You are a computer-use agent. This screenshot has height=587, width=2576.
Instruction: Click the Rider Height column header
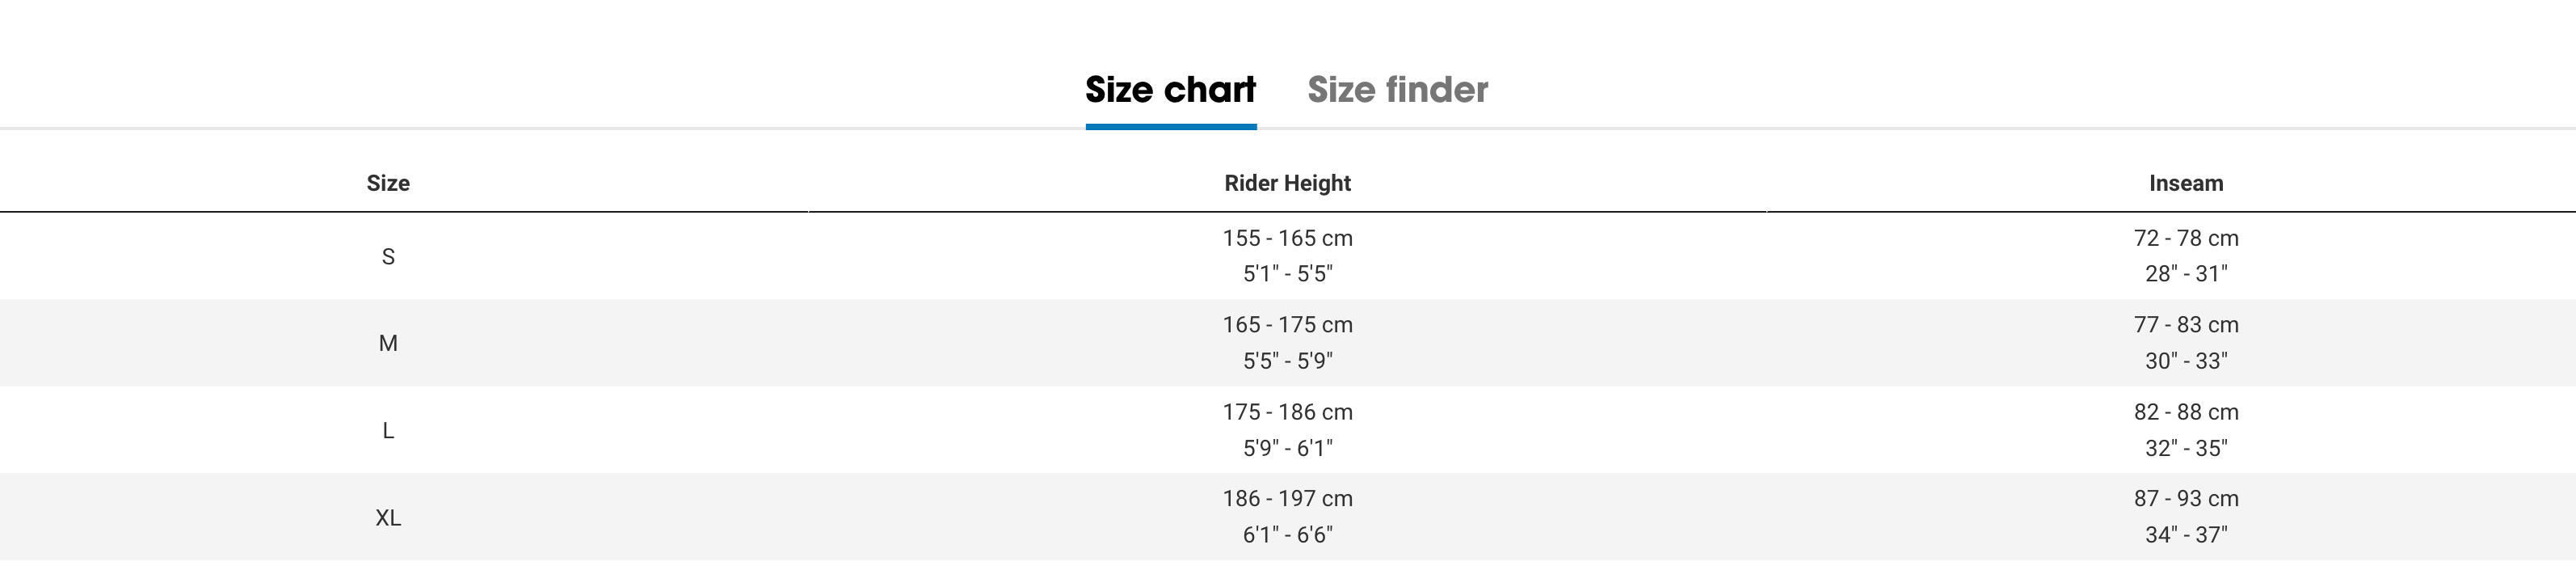click(1287, 183)
